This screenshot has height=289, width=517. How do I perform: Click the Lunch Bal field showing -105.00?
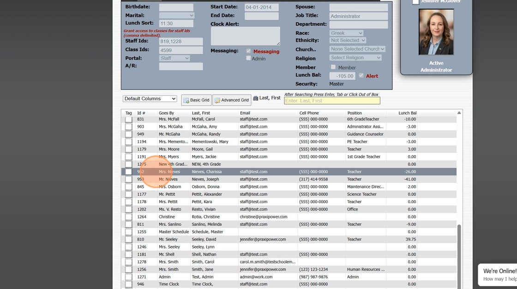coord(343,76)
